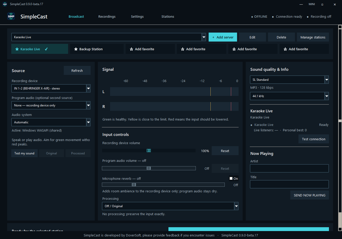The height and width of the screenshot is (239, 342).
Task: Click the plus icon on Add server
Action: coord(213,37)
